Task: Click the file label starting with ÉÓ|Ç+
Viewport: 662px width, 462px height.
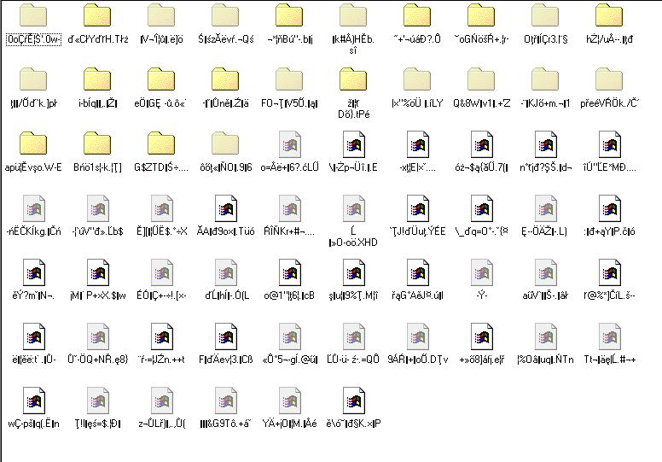Action: click(161, 295)
